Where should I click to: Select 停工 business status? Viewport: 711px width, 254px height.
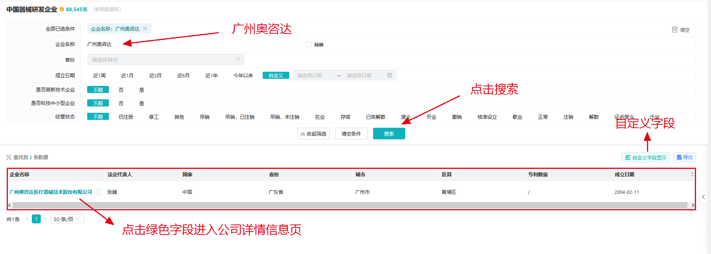[154, 117]
